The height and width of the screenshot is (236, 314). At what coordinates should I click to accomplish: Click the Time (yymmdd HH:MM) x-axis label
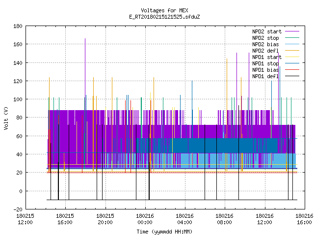coord(165,232)
